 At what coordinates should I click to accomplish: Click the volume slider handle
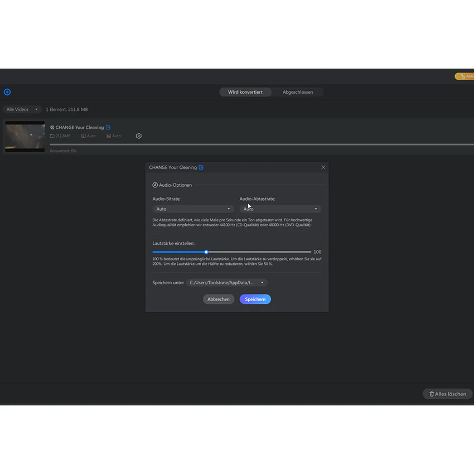(x=206, y=252)
